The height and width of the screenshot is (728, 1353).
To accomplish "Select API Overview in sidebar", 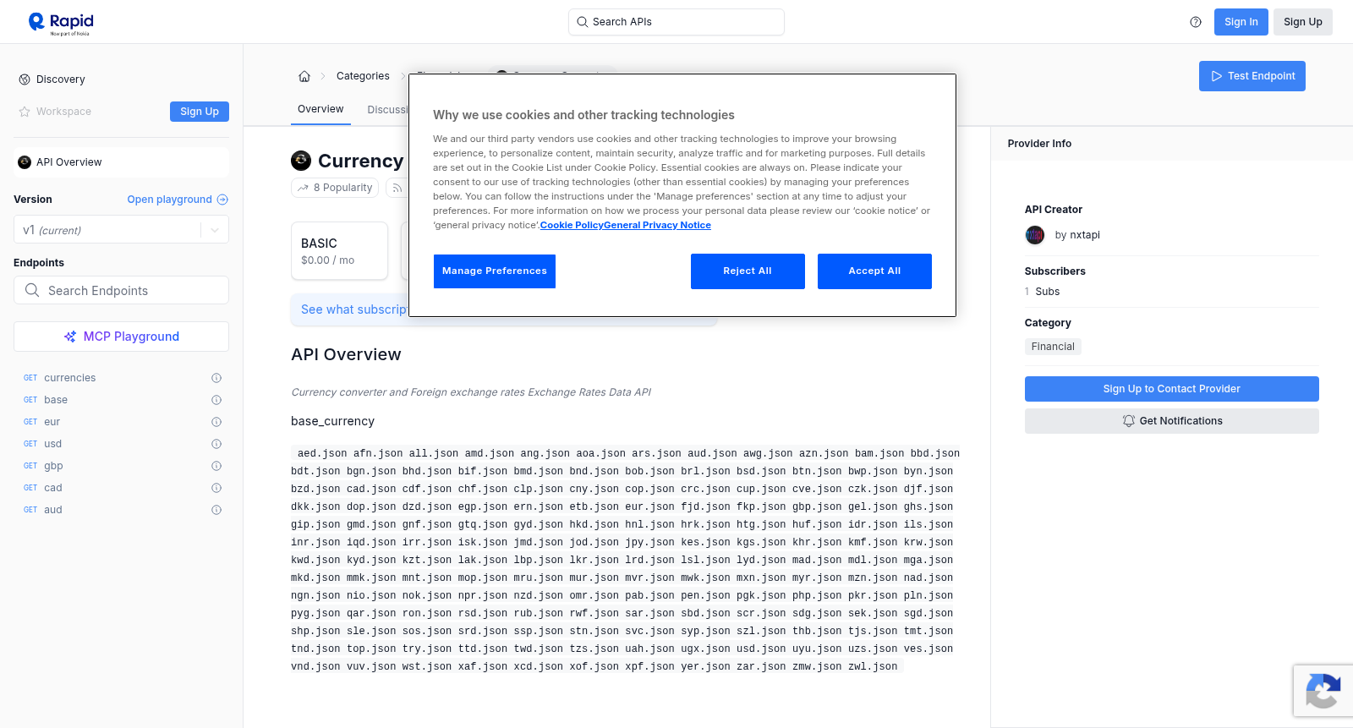I will point(121,162).
